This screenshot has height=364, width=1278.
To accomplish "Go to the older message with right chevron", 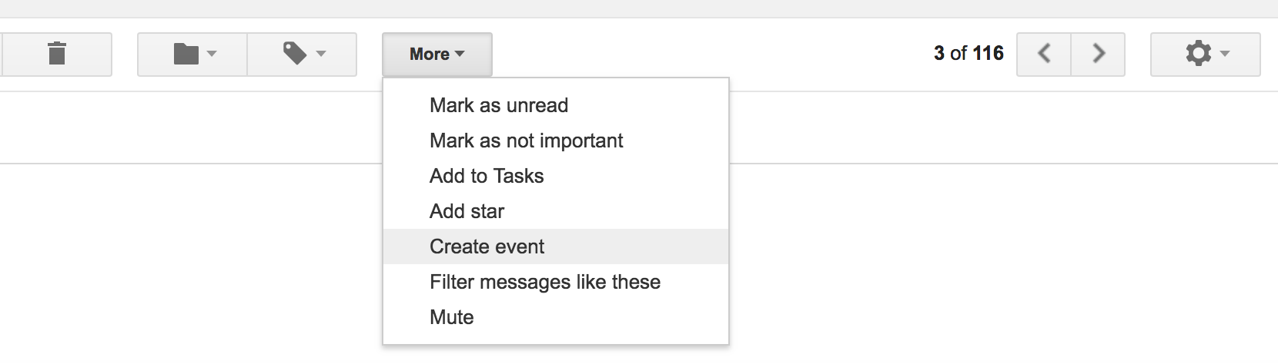I will click(x=1099, y=54).
